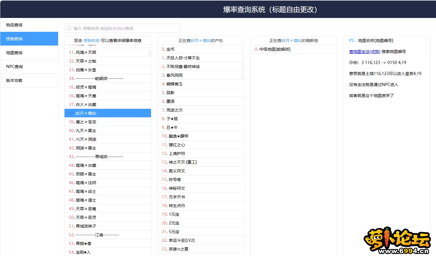Viewport: 436px width, 256px height.
Task: Select monster row 36 噬魂々天魔
Action: click(108, 96)
